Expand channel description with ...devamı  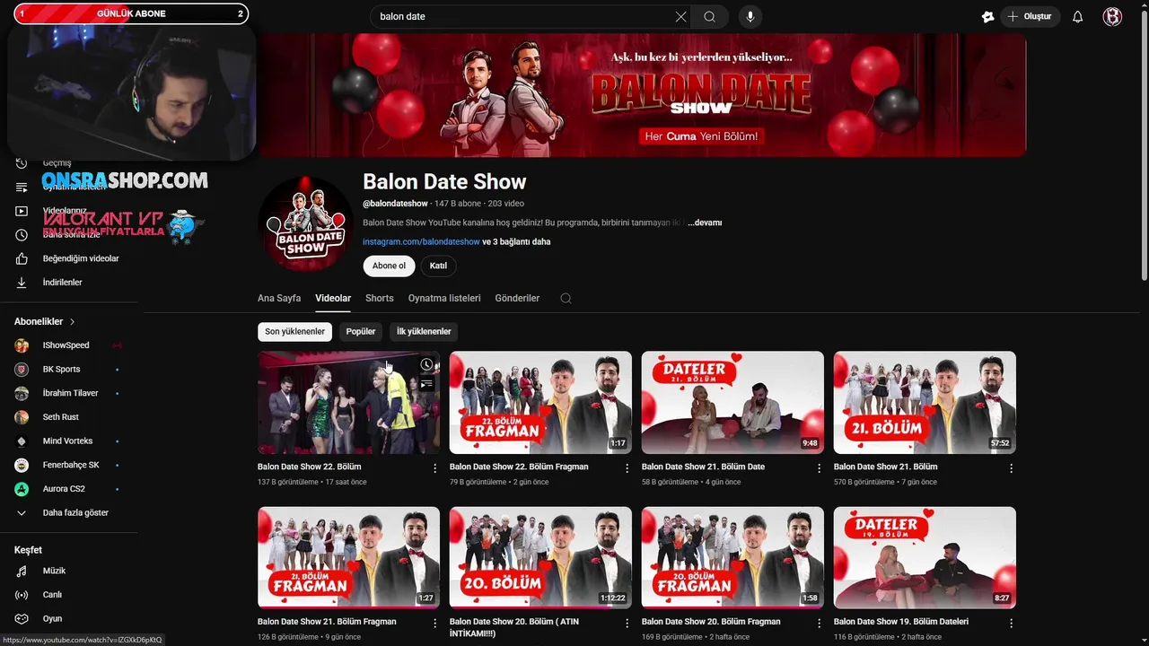coord(705,223)
